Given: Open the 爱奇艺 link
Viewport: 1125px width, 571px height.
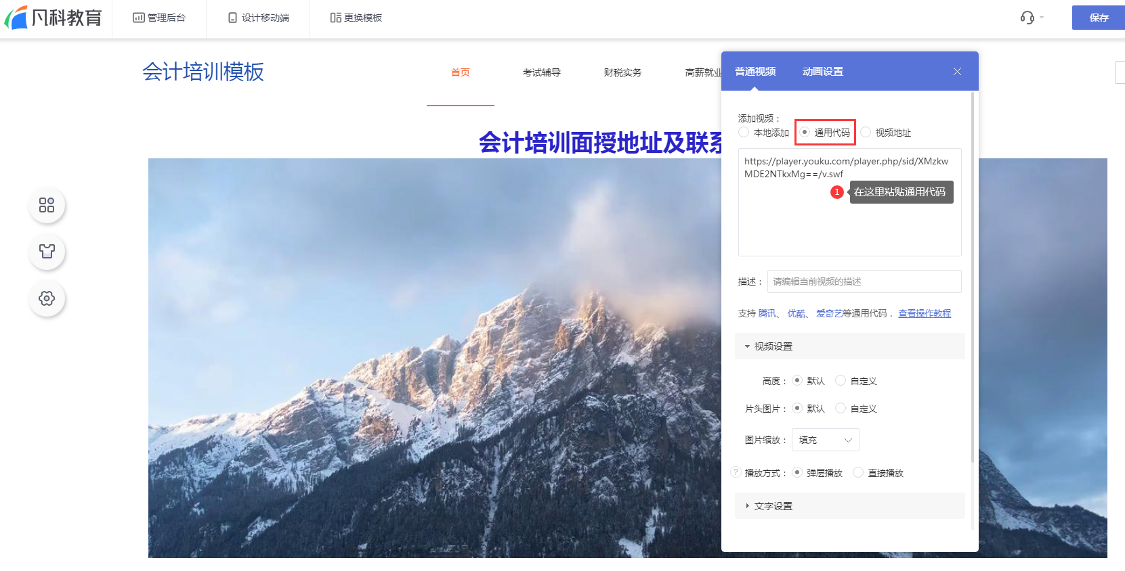Looking at the screenshot, I should pos(830,313).
